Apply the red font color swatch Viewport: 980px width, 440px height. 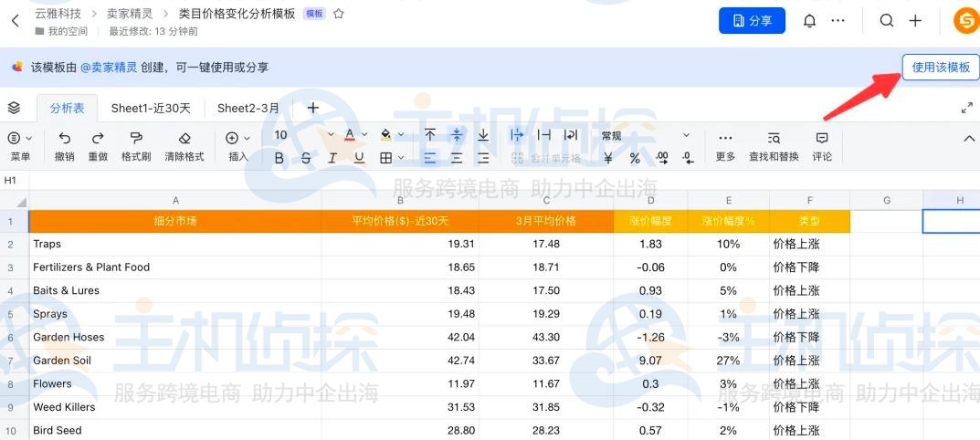(x=350, y=135)
